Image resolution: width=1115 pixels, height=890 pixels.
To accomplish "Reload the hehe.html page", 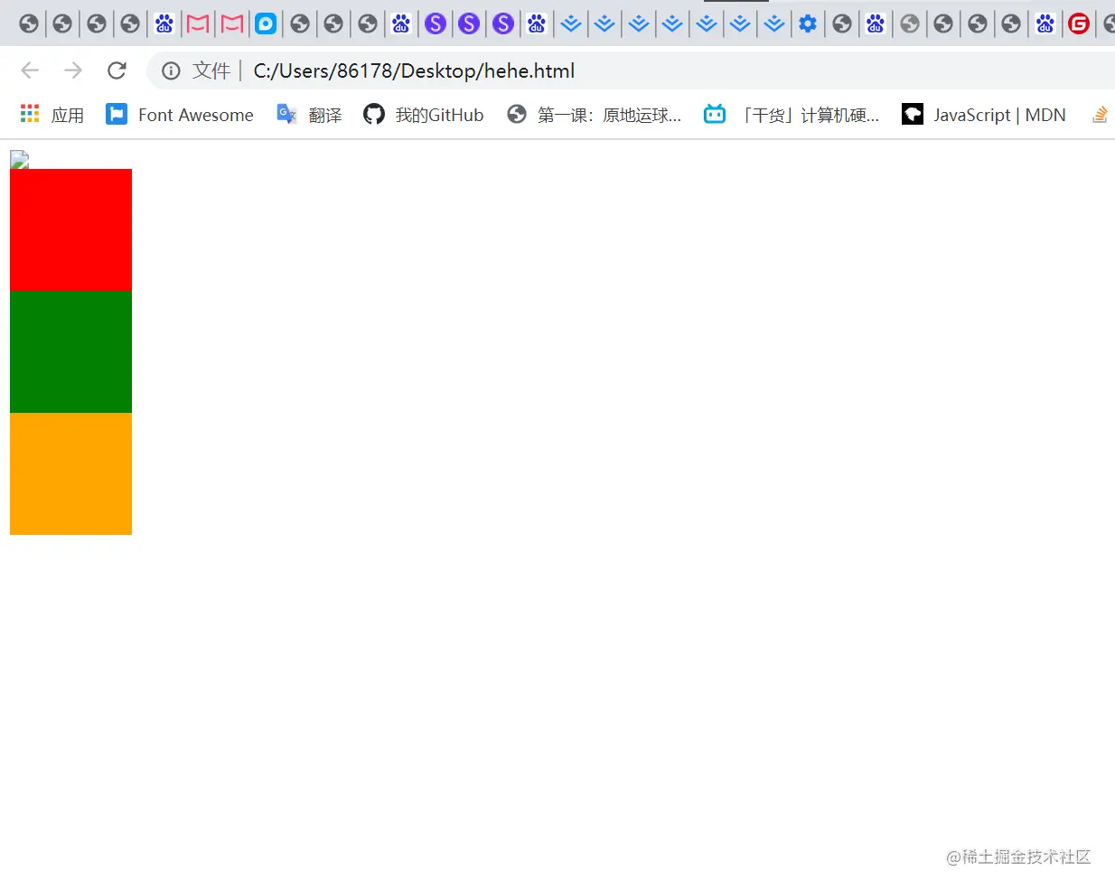I will [x=117, y=70].
